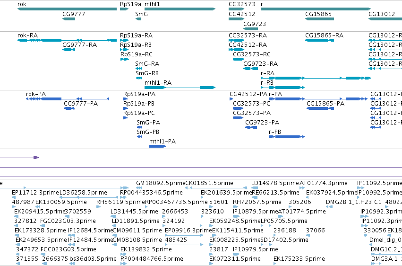402x266 pixels.
Task: Click the RpS19a-RB transcript label
Action: [x=136, y=45]
